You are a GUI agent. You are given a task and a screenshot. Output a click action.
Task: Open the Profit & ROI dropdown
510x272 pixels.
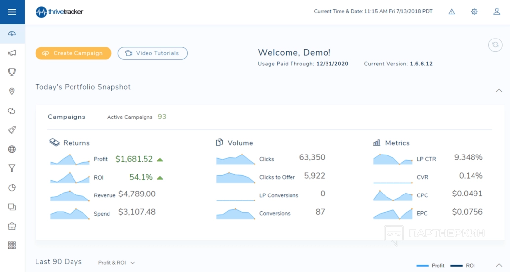pos(116,263)
